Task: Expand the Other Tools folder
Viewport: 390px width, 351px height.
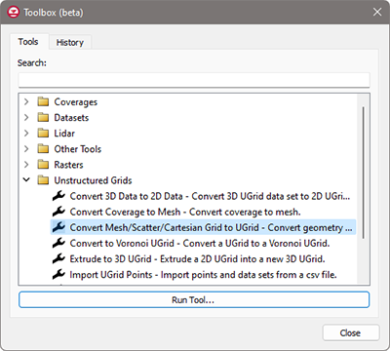Action: click(26, 148)
